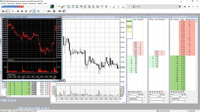Toggle the highlighted pointing-hand selection tool
The image size is (200, 112).
tap(34, 11)
